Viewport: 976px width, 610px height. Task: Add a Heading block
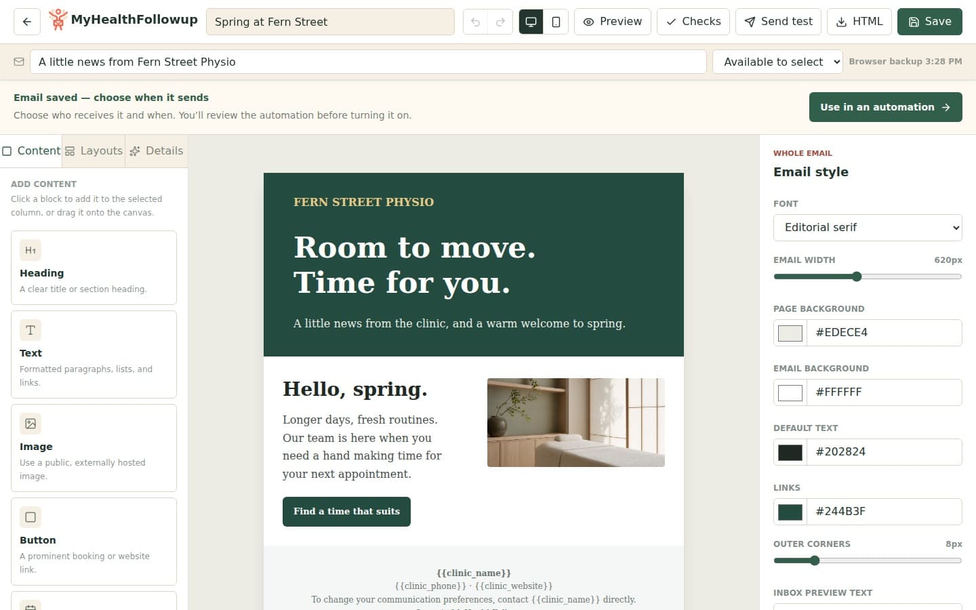tap(94, 268)
